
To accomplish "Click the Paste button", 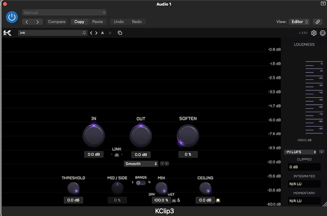I will [x=98, y=22].
